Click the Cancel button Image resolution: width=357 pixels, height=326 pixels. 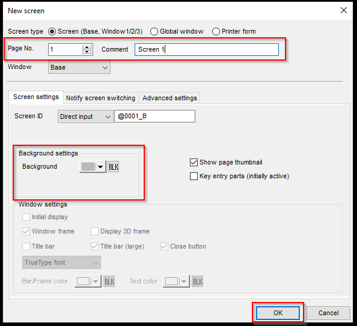(328, 313)
